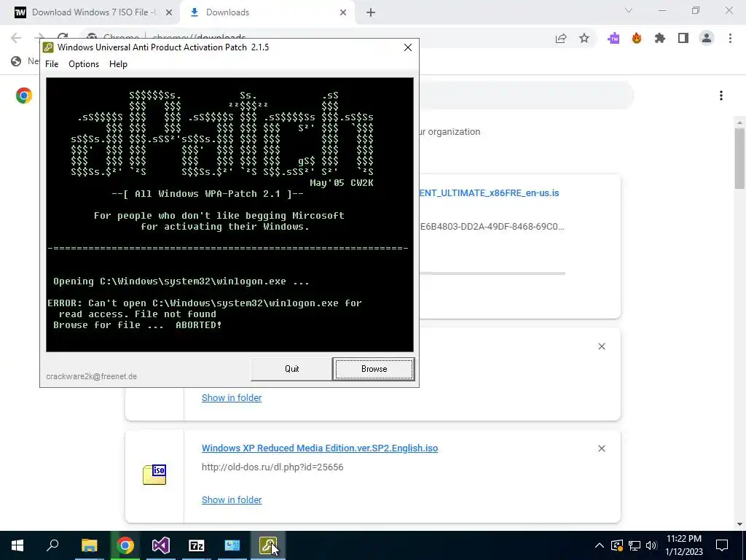746x560 pixels.
Task: Click the tab search chevron in Chrome
Action: [x=629, y=10]
